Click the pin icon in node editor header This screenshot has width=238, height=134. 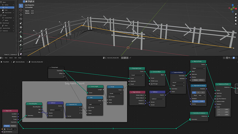click(x=130, y=58)
